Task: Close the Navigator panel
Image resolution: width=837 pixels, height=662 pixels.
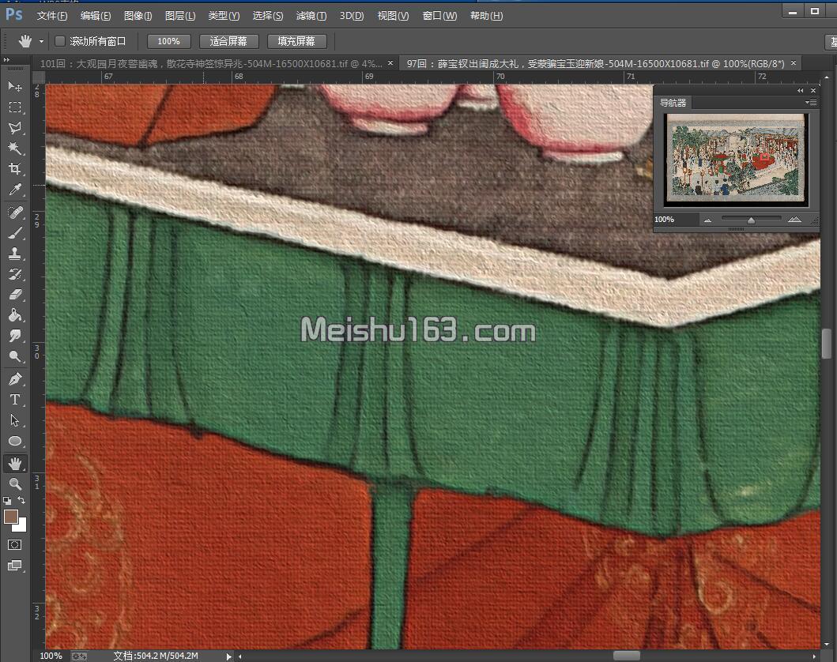Action: (813, 91)
